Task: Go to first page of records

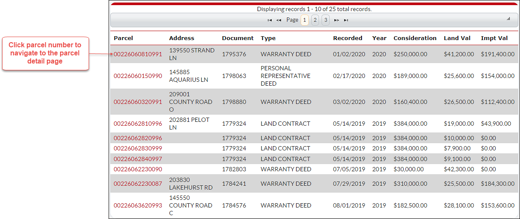Action: click(x=270, y=20)
